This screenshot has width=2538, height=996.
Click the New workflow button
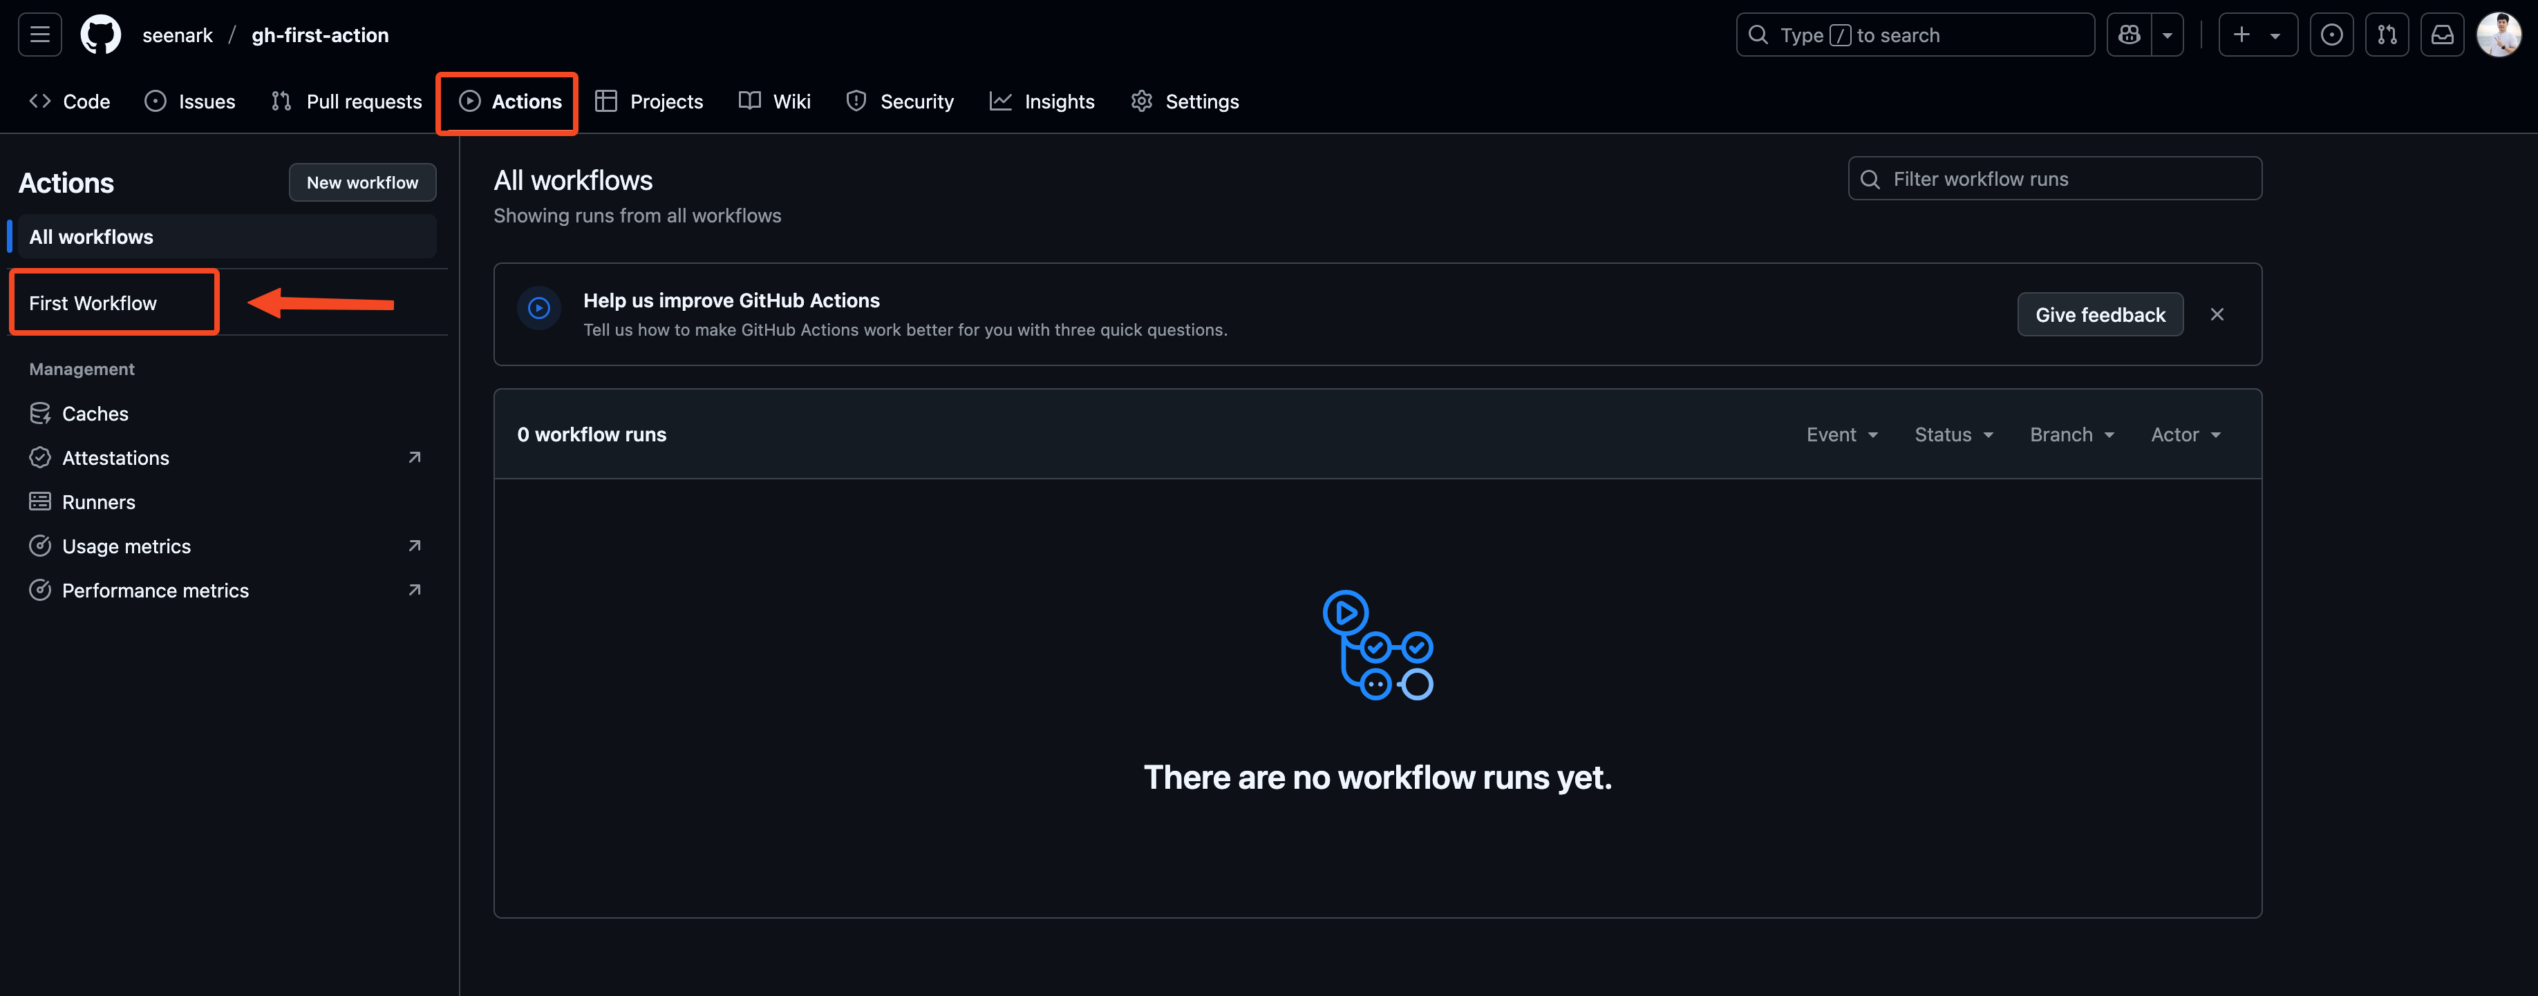pos(361,182)
